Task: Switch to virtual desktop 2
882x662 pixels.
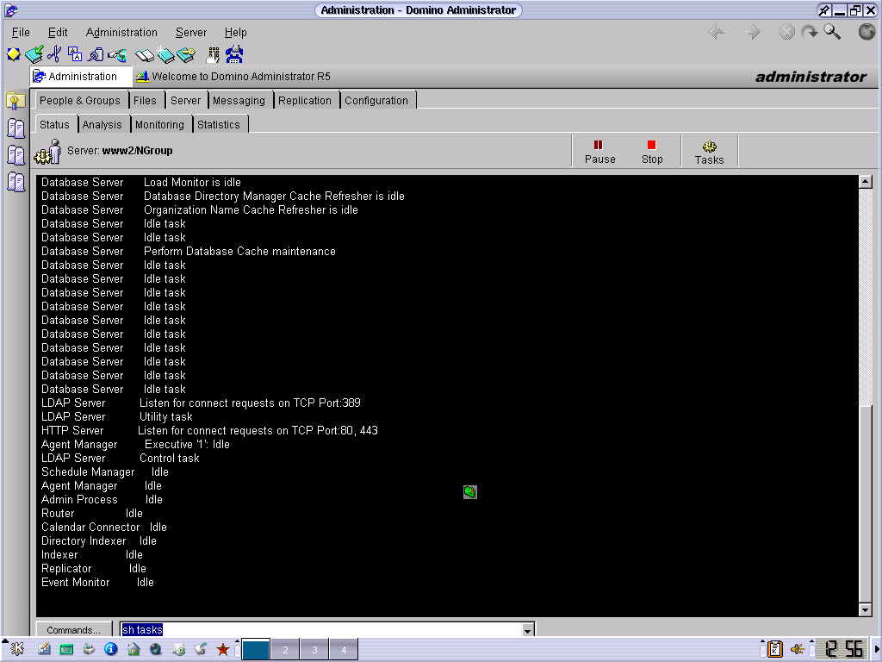Action: tap(285, 650)
